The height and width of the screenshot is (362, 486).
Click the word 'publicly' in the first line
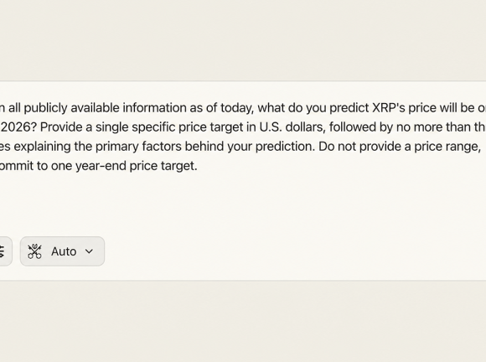tap(45, 108)
